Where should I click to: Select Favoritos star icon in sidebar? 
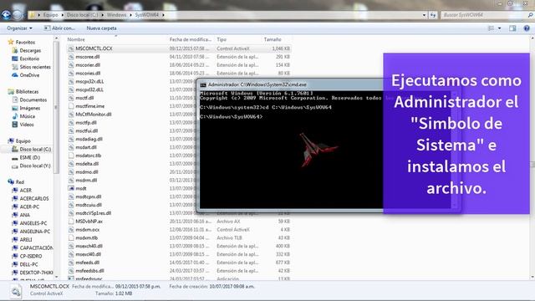[11, 42]
